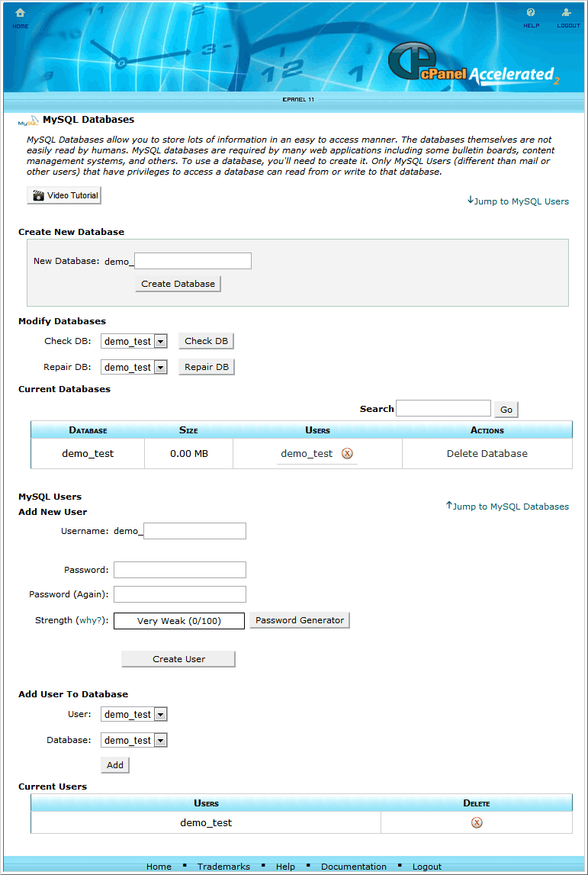Select the demo_test database name cell
588x875 pixels.
click(x=88, y=454)
